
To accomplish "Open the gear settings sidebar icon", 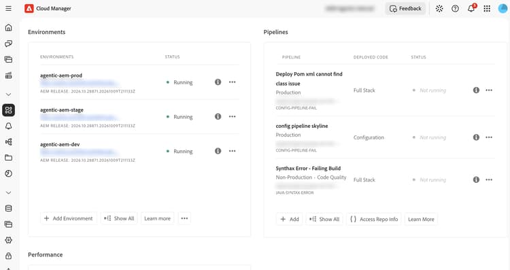I will pos(8,240).
